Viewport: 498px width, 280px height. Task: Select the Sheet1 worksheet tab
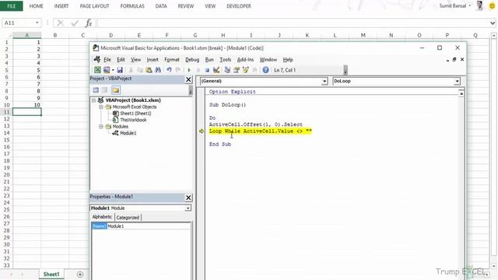(51, 275)
